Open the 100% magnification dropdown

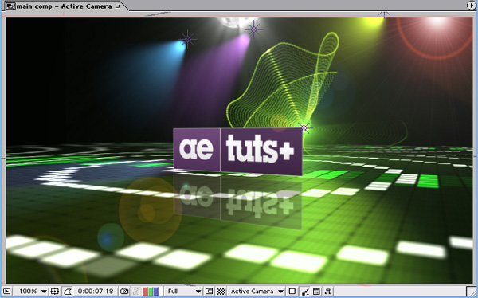point(33,292)
